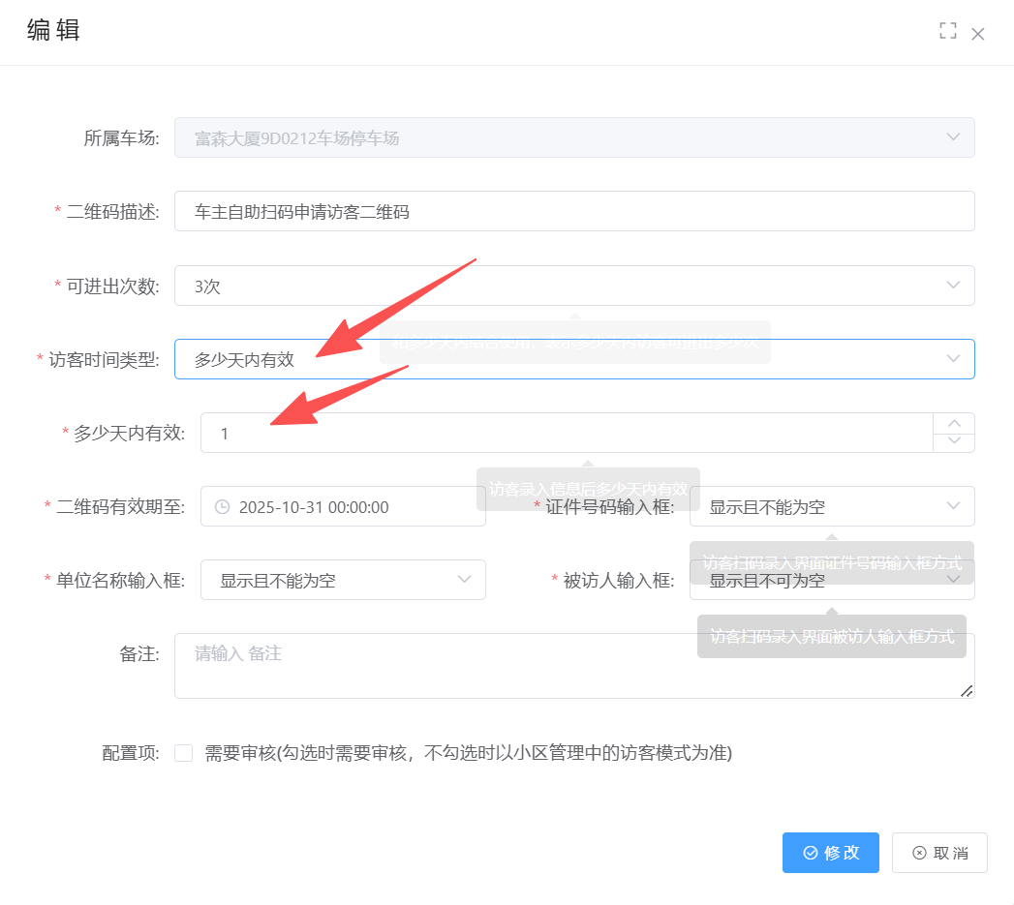Click the 编辑 dialog title text

pyautogui.click(x=53, y=30)
